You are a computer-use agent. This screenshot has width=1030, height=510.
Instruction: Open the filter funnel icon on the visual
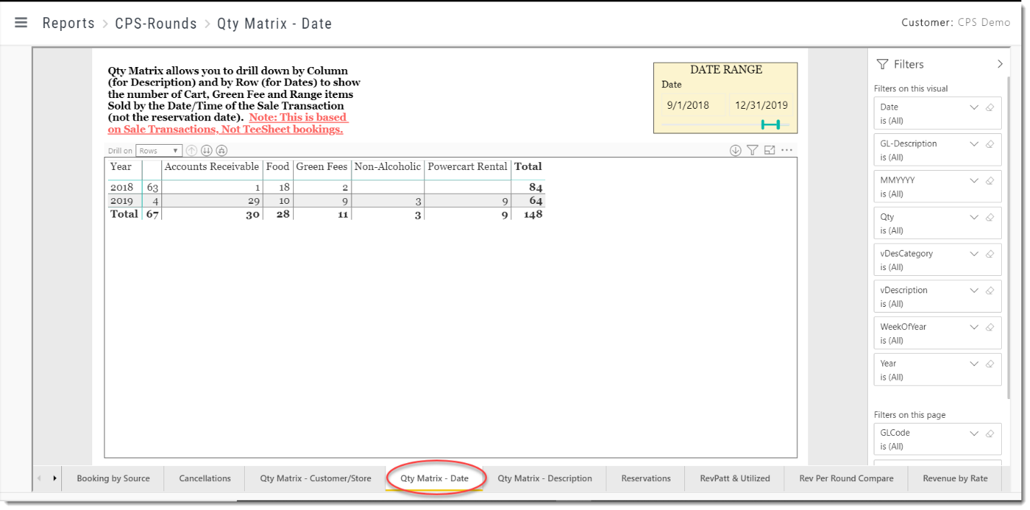click(752, 150)
